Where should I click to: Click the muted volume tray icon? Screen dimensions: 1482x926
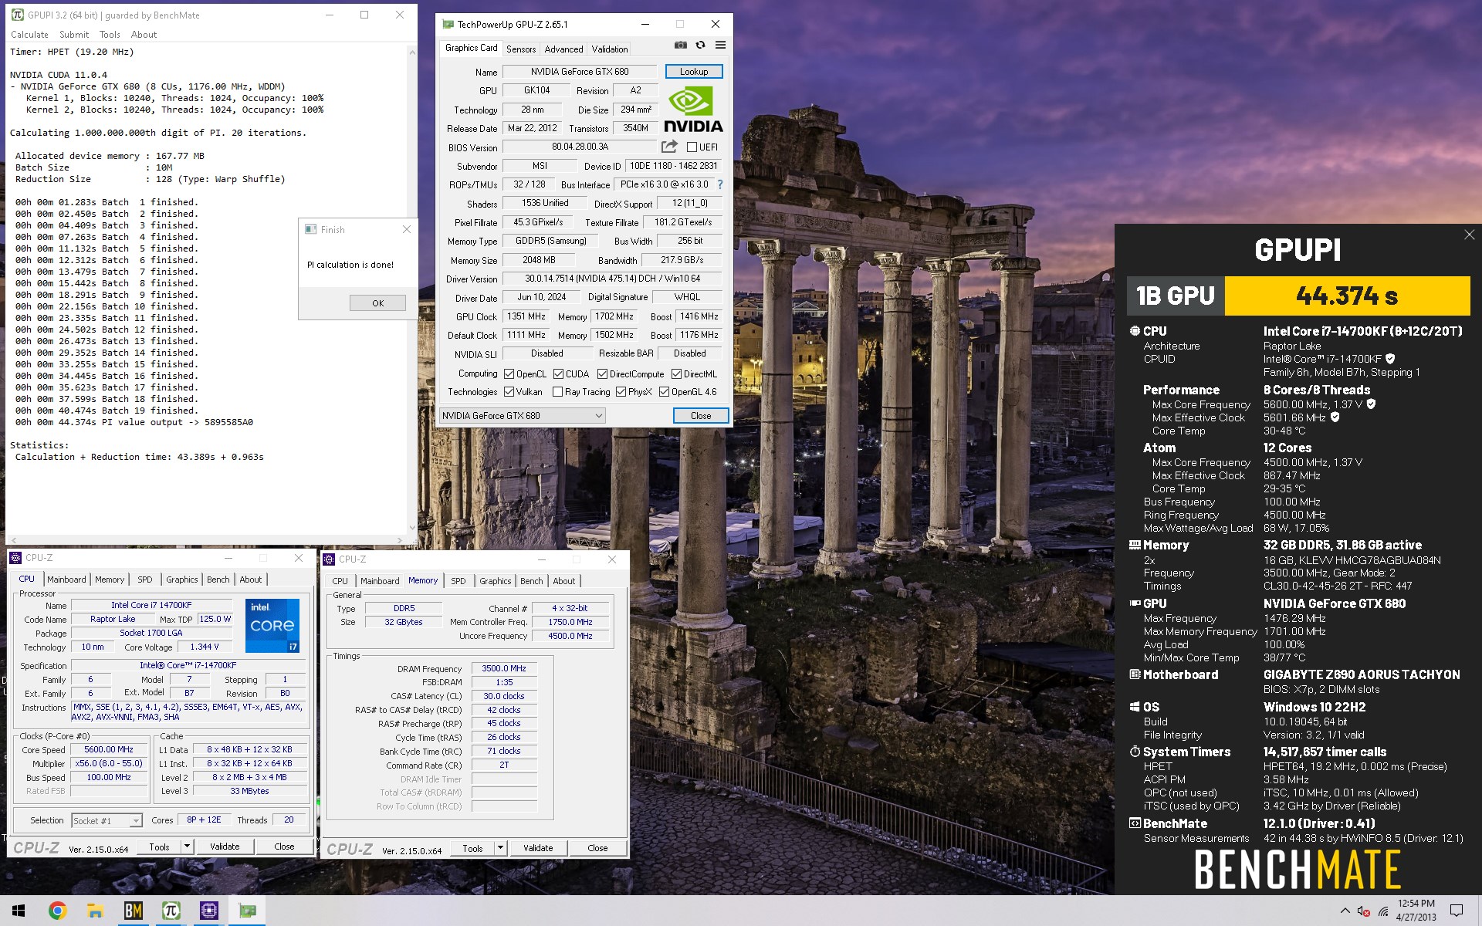pyautogui.click(x=1363, y=911)
